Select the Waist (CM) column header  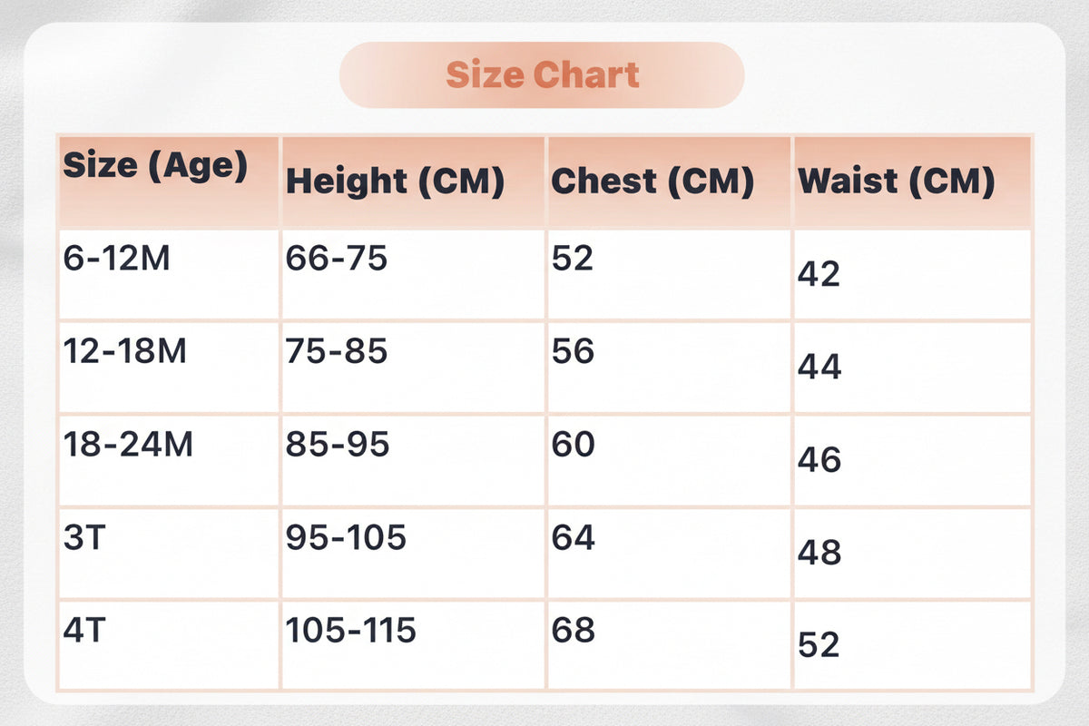click(x=912, y=181)
